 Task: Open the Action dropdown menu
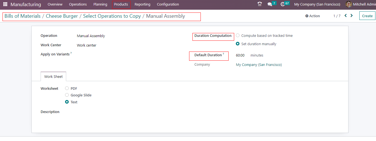(x=313, y=16)
